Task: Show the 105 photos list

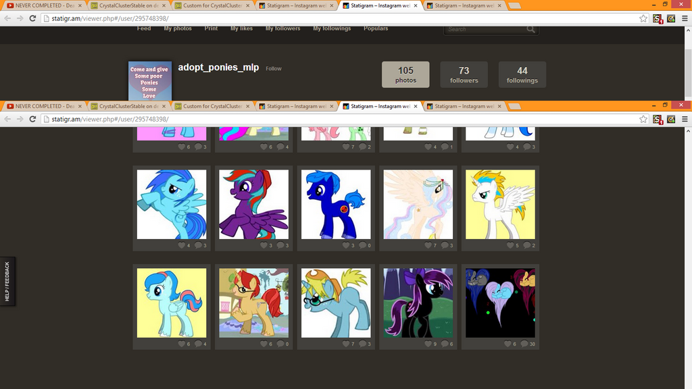Action: click(405, 74)
